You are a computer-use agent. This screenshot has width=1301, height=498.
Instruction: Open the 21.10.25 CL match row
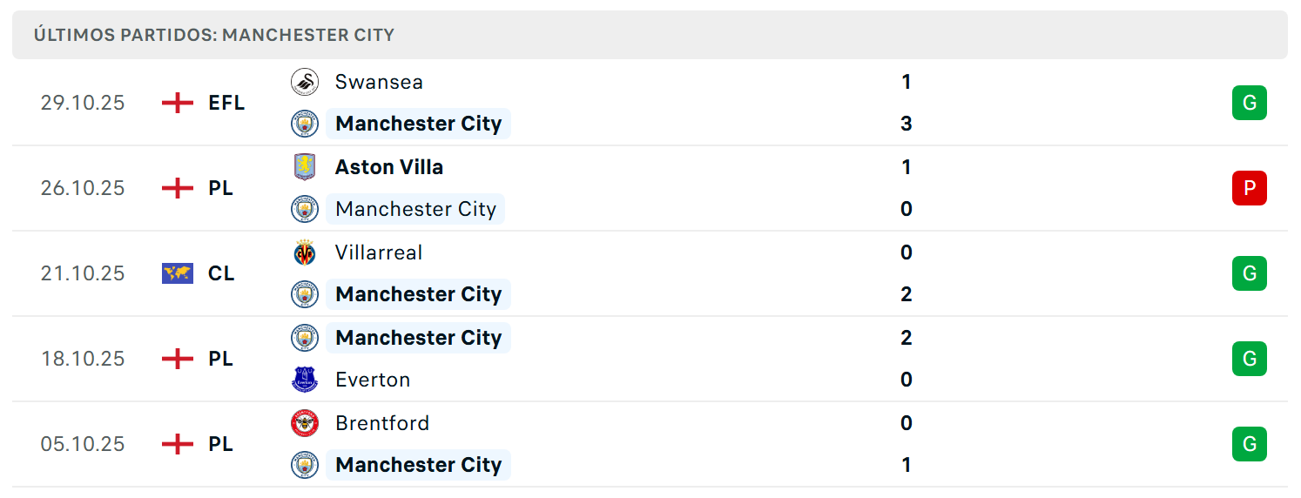pyautogui.click(x=650, y=273)
